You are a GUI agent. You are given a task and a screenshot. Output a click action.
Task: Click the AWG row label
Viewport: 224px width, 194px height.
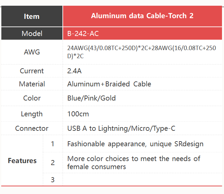point(32,52)
